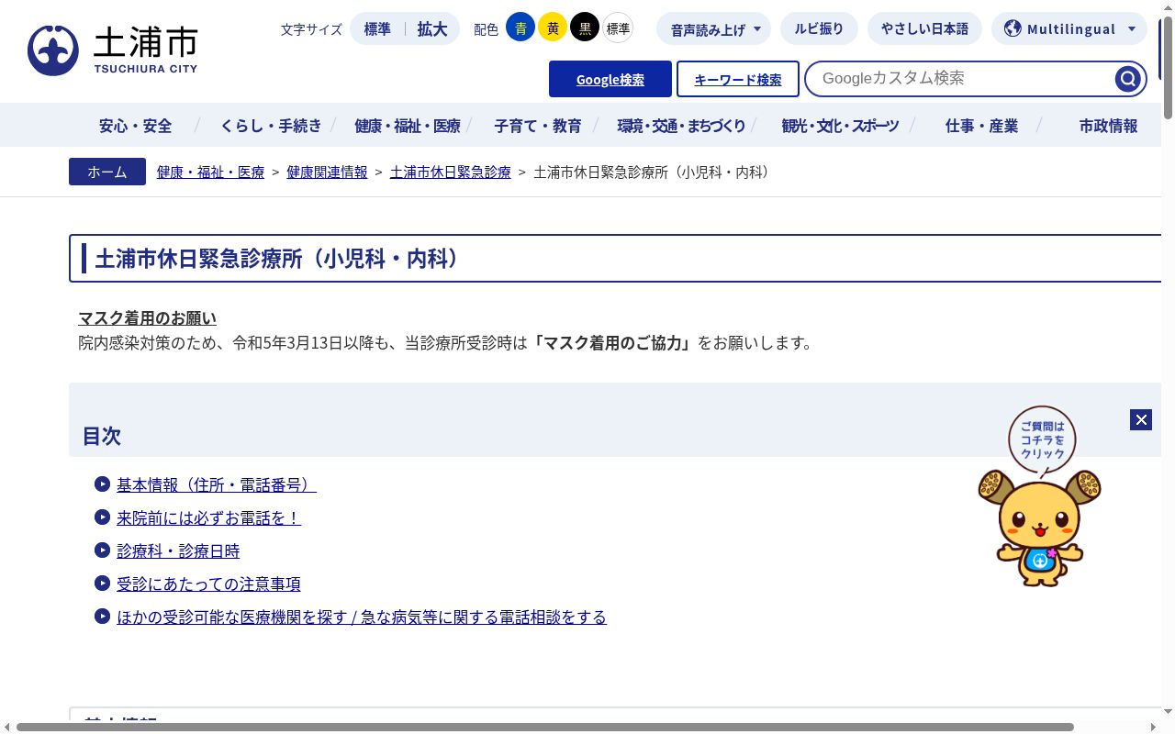Open the Multilingual language dropdown
Screen dimensions: 1175x734
pos(1069,28)
